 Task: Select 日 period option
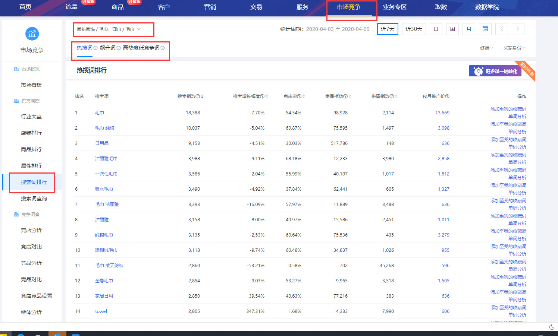click(x=436, y=29)
